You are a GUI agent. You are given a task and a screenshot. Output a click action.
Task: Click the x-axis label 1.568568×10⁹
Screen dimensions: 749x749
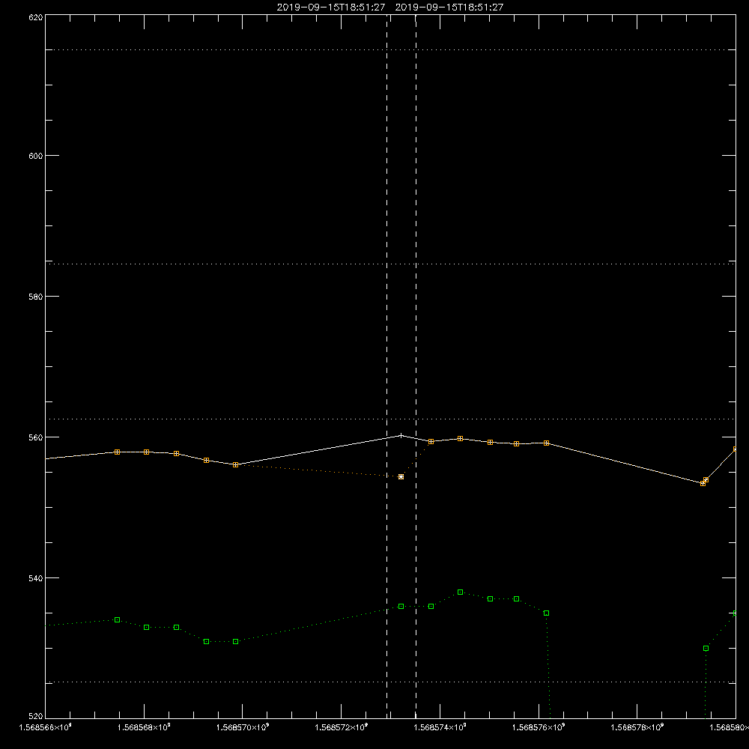(x=144, y=727)
